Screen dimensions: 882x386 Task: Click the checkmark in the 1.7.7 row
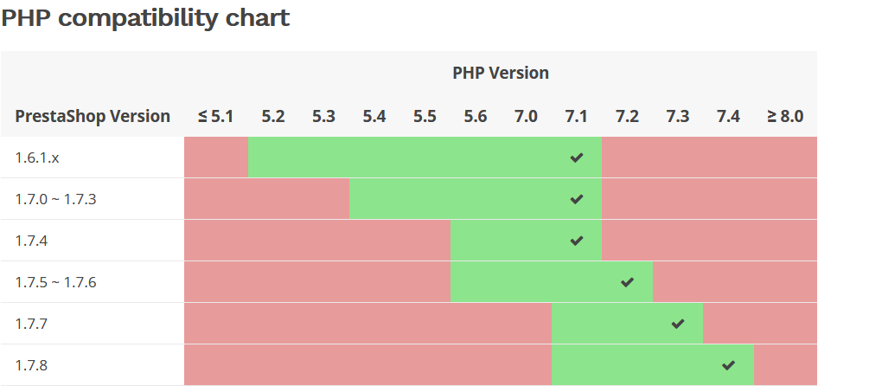[678, 324]
